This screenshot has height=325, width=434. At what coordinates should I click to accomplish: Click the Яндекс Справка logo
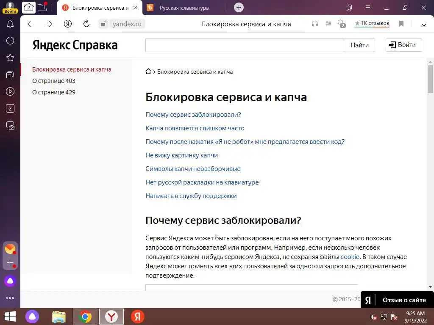[x=75, y=45]
